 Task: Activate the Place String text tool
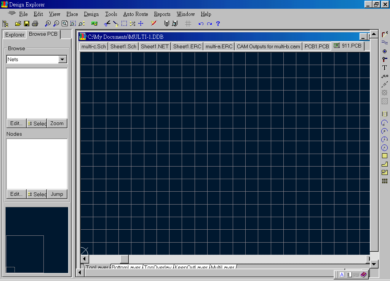(385, 68)
